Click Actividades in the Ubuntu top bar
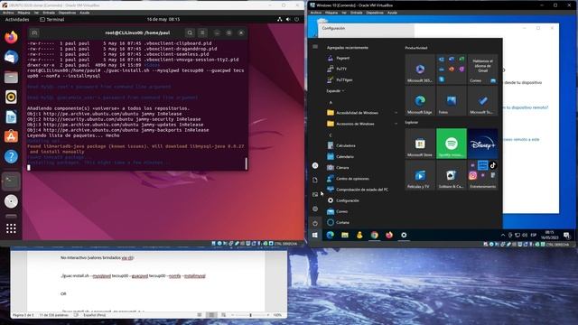This screenshot has height=325, width=578. click(17, 19)
